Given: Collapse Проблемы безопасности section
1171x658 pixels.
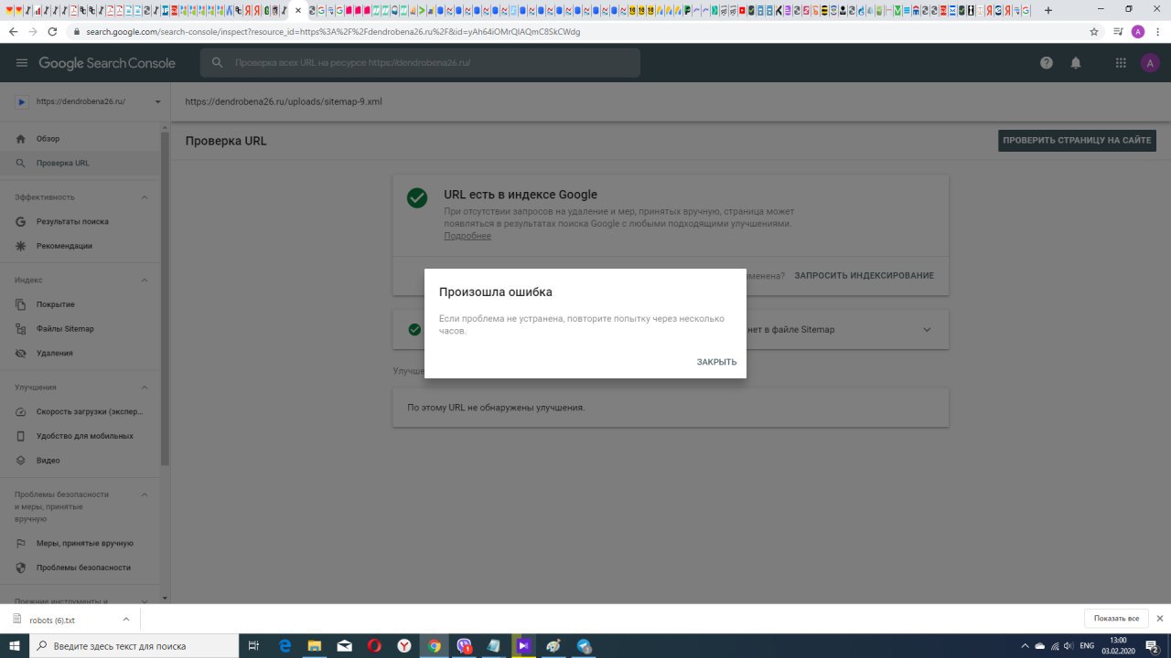Looking at the screenshot, I should [144, 494].
